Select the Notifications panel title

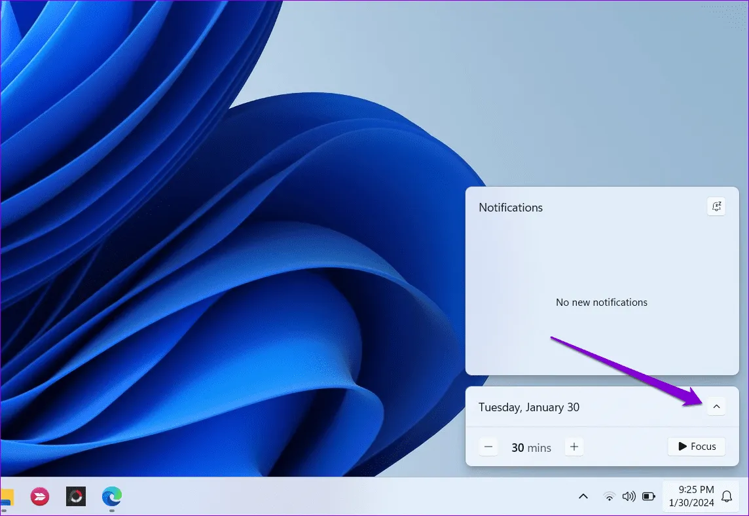pyautogui.click(x=511, y=207)
